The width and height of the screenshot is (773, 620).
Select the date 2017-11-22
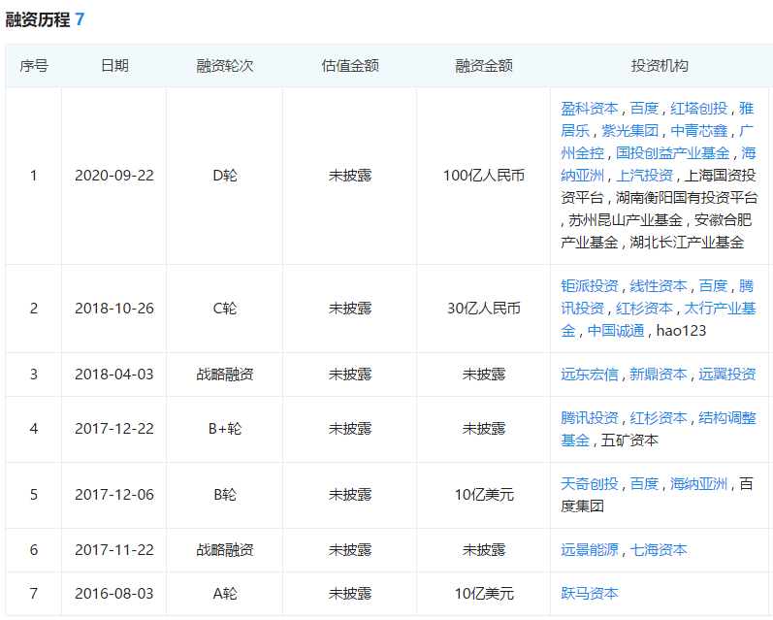pos(114,550)
